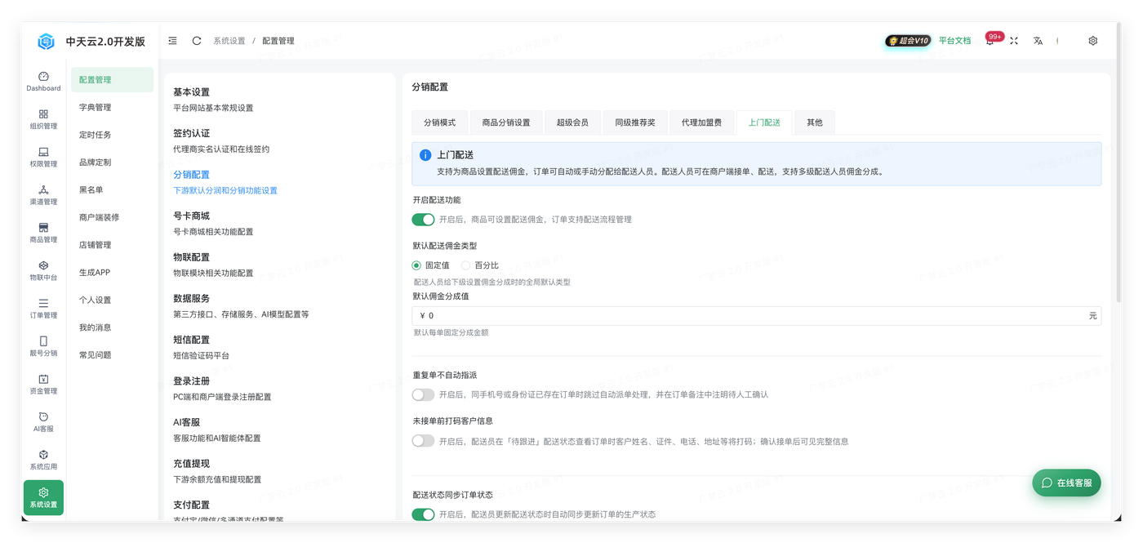Select the 登录注册 configuration entry
This screenshot has height=543, width=1143.
point(279,389)
